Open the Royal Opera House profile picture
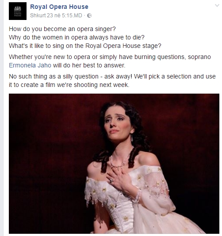222x236 pixels. point(18,11)
